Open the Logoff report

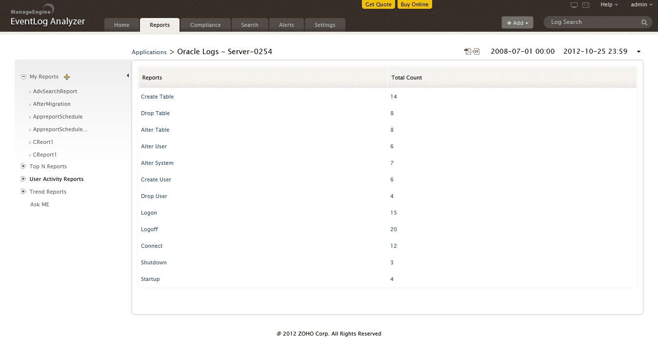pos(149,229)
